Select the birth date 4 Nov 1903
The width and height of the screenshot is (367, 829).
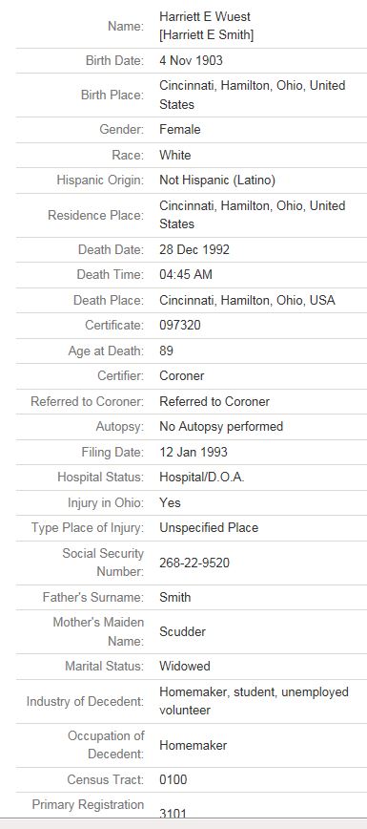coord(192,60)
